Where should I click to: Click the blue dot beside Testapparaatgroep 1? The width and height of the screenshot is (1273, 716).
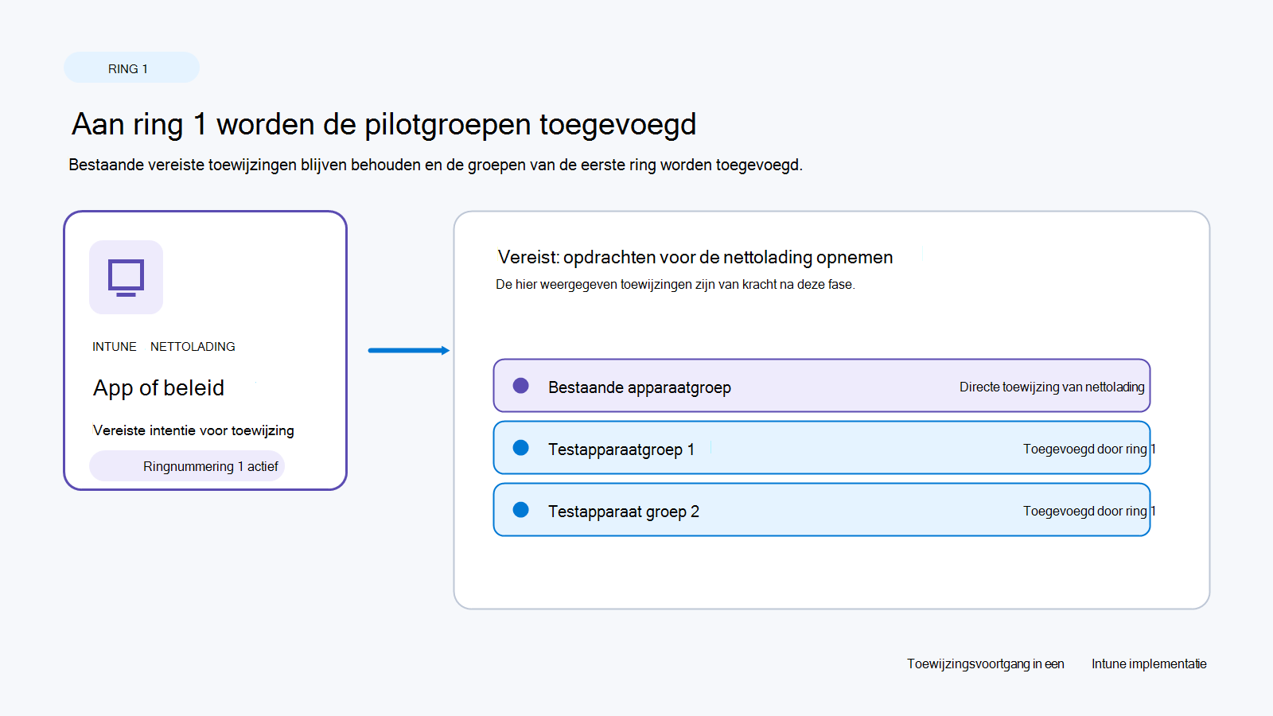[521, 448]
